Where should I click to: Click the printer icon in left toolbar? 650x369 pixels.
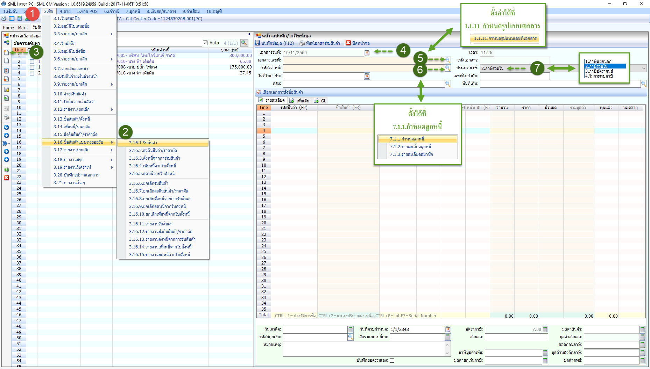(x=6, y=117)
